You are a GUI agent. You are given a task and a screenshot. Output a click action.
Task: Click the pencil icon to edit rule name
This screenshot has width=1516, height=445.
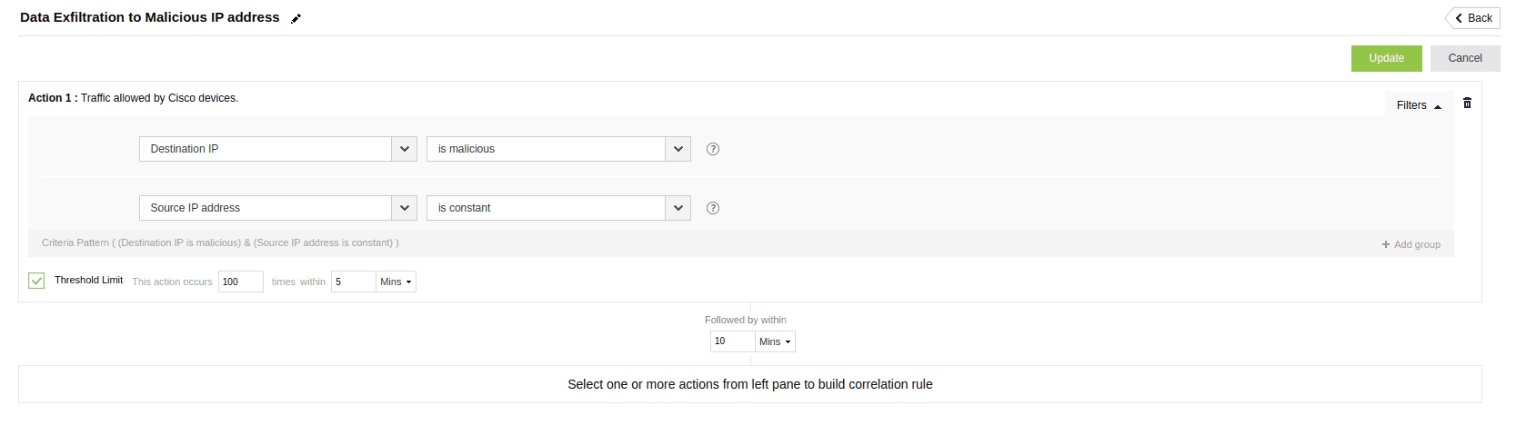point(296,18)
